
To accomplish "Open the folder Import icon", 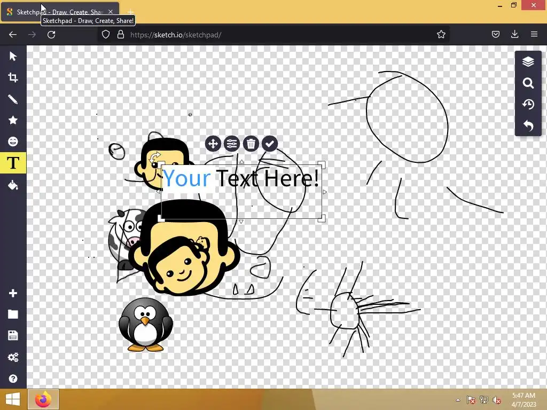I will (x=13, y=314).
